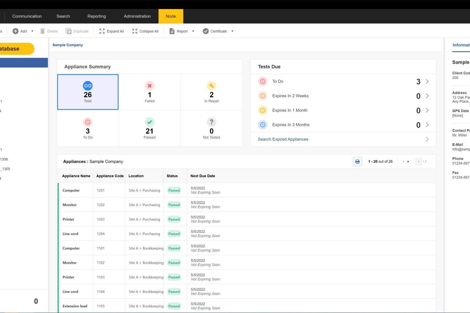
Task: Click the Sample Company breadcrumb link
Action: [x=68, y=45]
